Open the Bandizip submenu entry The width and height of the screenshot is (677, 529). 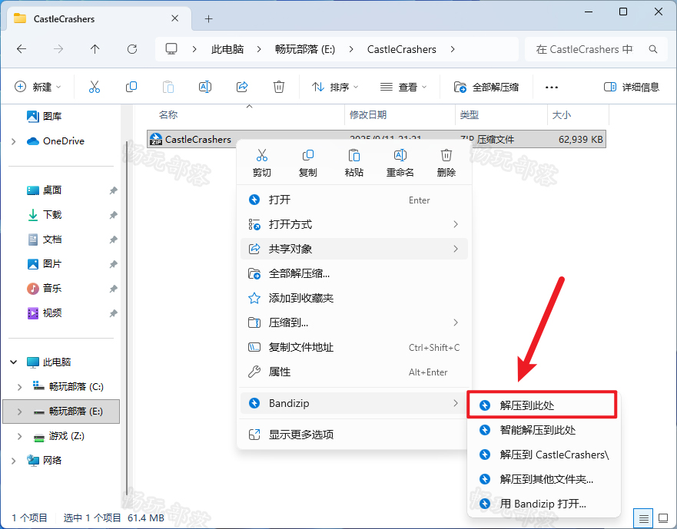click(x=354, y=403)
